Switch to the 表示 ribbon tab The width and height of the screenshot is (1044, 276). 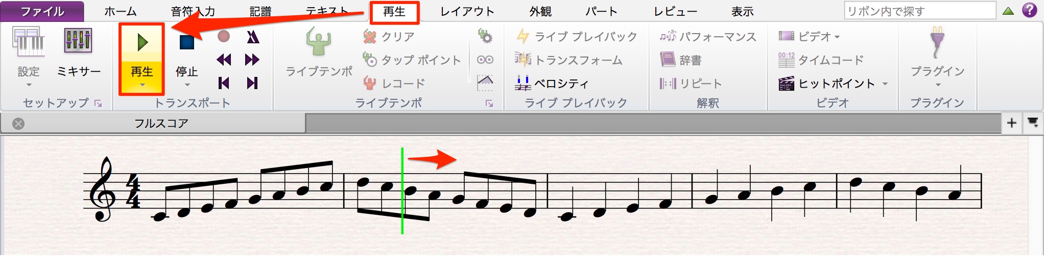point(743,11)
